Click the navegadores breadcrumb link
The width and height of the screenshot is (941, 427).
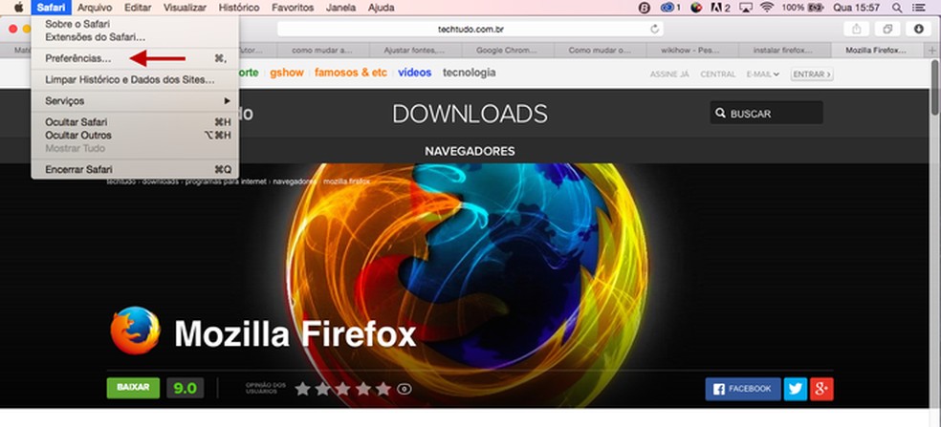pyautogui.click(x=295, y=181)
